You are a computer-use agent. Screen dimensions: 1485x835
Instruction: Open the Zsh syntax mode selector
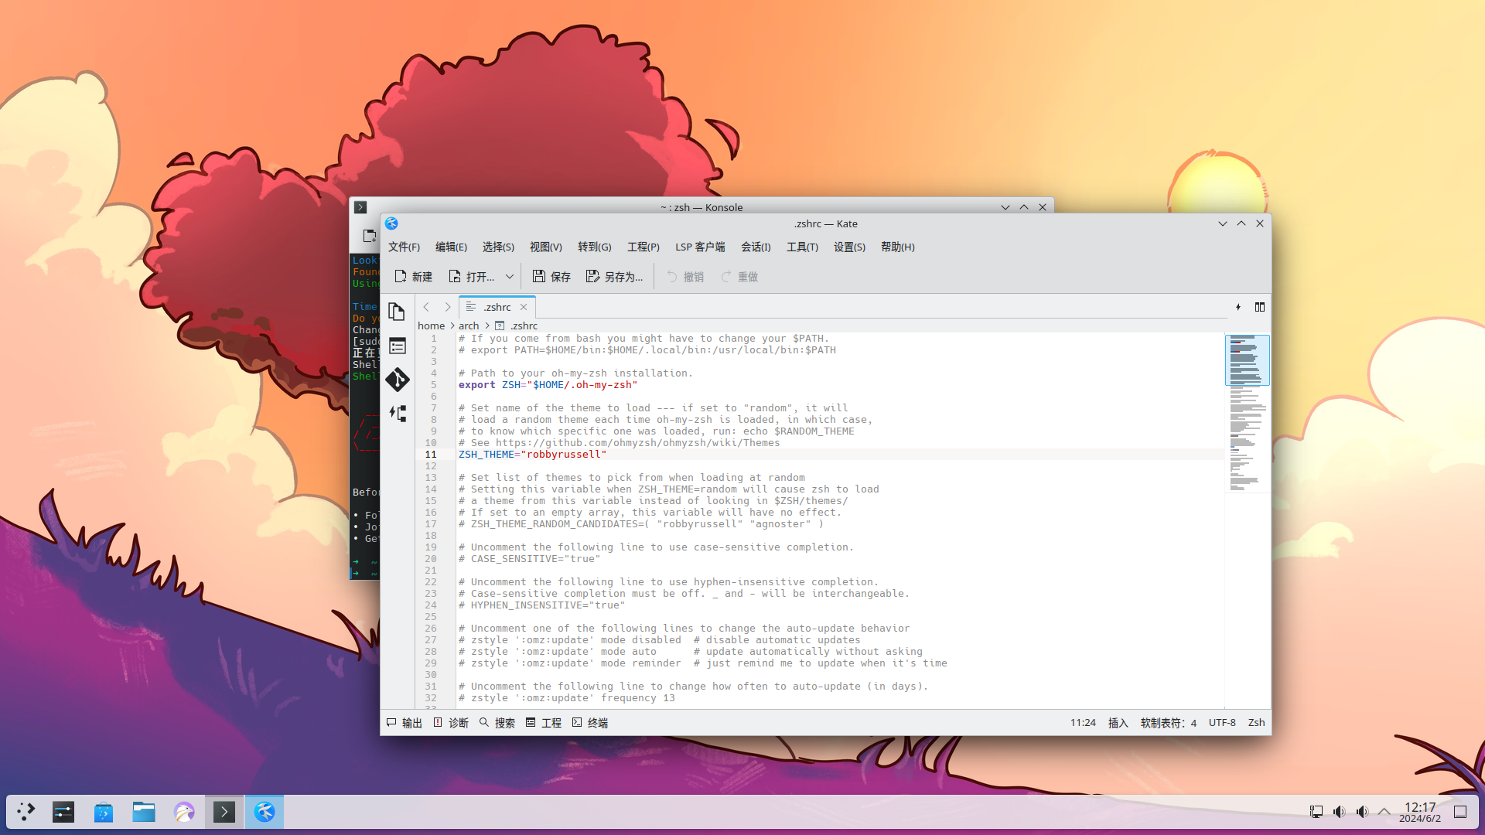pyautogui.click(x=1256, y=723)
